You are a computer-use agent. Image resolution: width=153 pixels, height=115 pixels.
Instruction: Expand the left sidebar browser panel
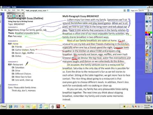pyautogui.click(x=1, y=14)
